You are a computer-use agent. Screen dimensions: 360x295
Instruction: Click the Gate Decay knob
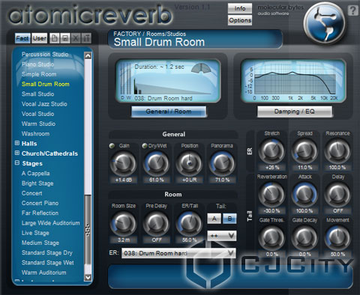click(304, 238)
